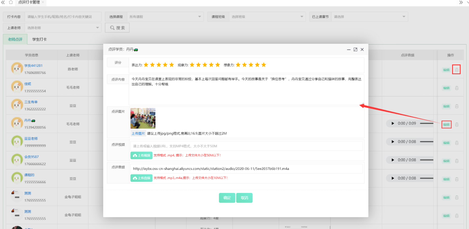Click the avatar of 豆豆老师
The width and height of the screenshot is (469, 229).
click(17, 141)
